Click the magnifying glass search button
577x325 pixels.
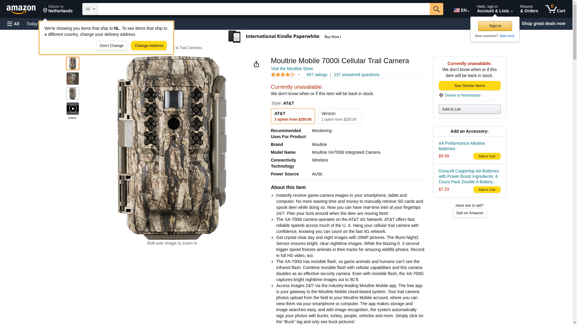436,9
